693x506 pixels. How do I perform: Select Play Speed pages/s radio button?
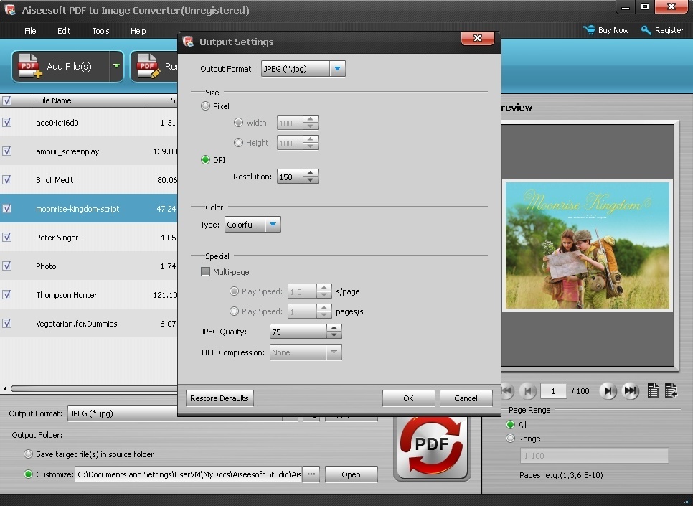coord(234,311)
